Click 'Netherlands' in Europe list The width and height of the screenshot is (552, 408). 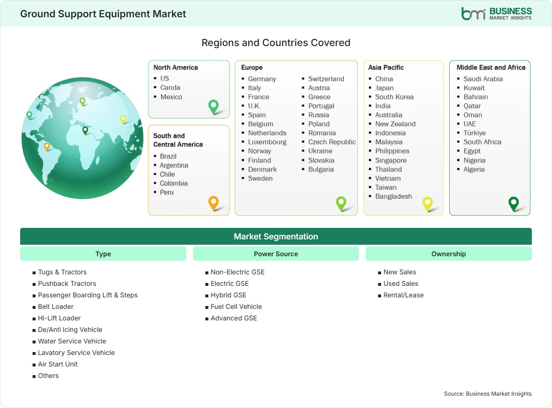tap(267, 133)
